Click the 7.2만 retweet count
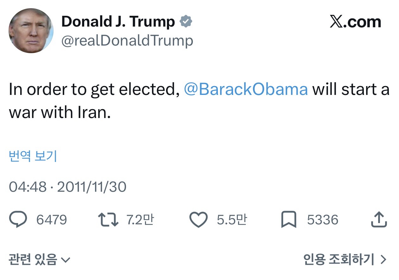This screenshot has width=399, height=280. pyautogui.click(x=140, y=220)
